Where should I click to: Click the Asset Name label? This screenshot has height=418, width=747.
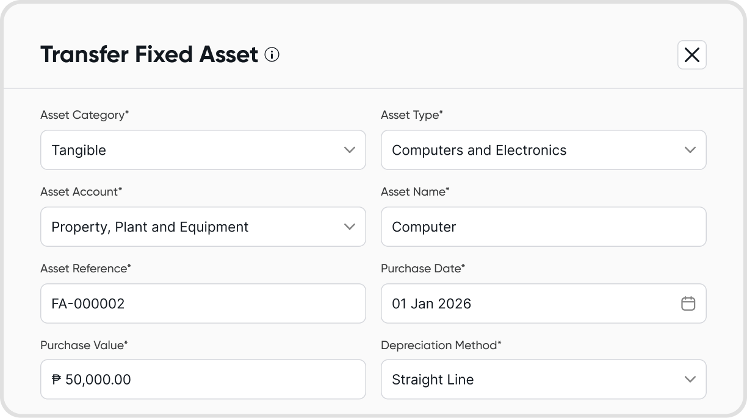(x=415, y=191)
